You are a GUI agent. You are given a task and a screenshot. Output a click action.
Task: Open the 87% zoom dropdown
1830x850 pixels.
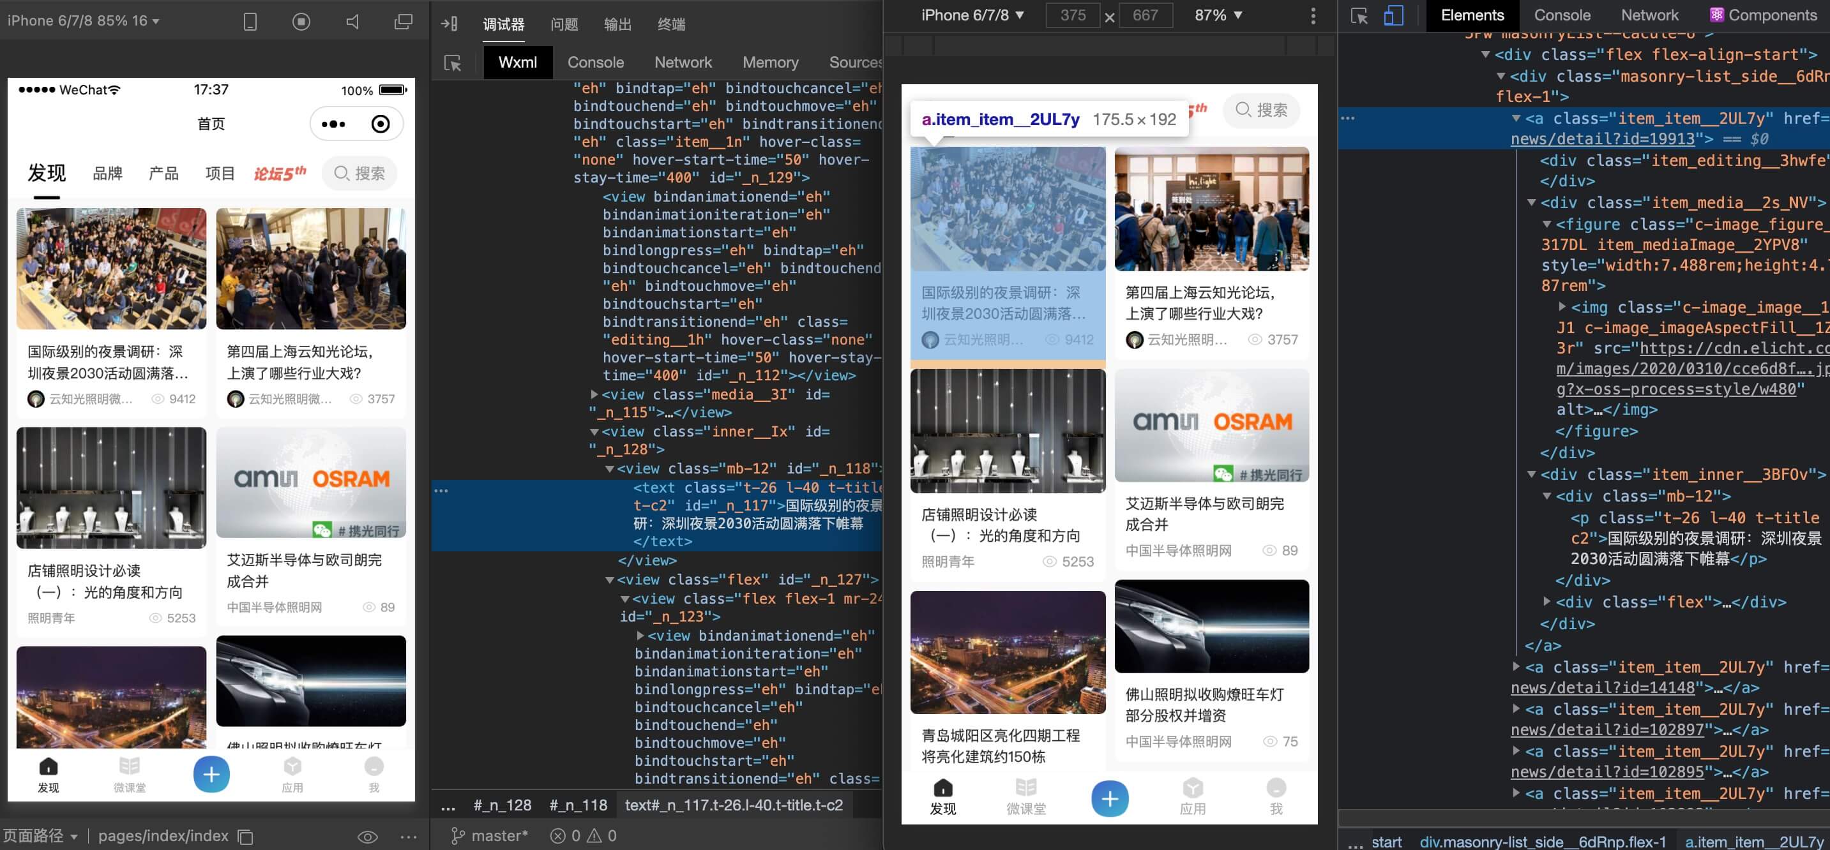[1218, 15]
